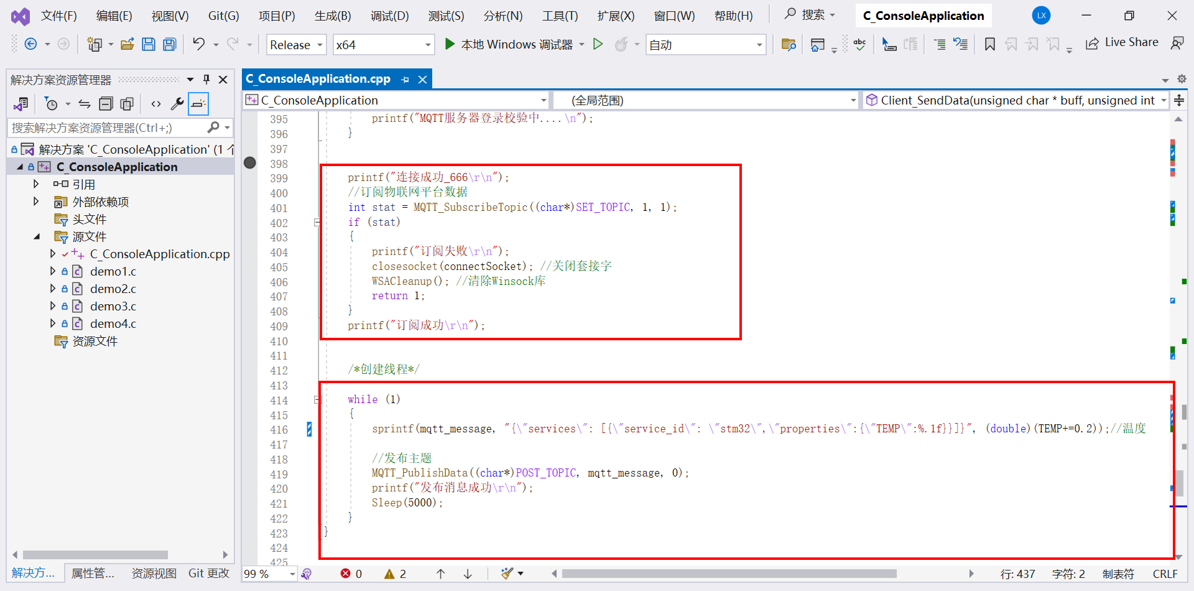View code with angle brackets icon
The width and height of the screenshot is (1194, 591).
[x=156, y=104]
